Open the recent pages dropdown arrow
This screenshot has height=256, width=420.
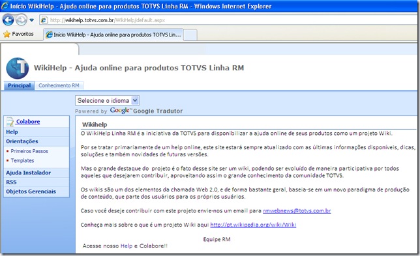(31, 20)
